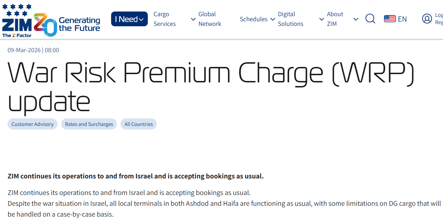Select the Customer Advisory tag
Image resolution: width=443 pixels, height=222 pixels.
click(x=32, y=124)
